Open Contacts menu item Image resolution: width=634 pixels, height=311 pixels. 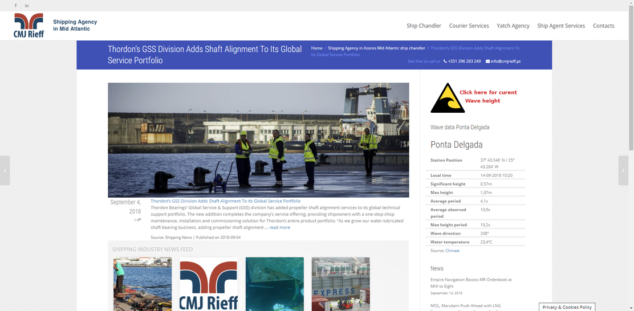tap(604, 26)
